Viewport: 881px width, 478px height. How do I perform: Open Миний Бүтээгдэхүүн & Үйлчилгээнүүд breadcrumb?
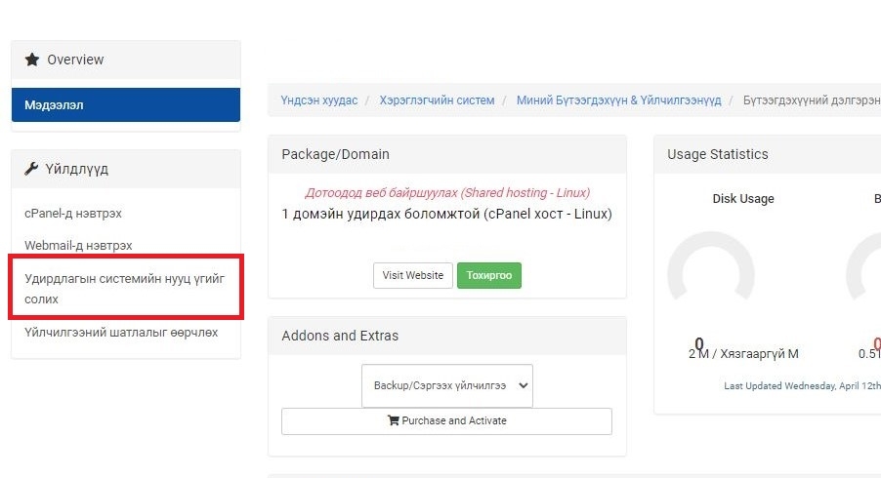point(618,100)
